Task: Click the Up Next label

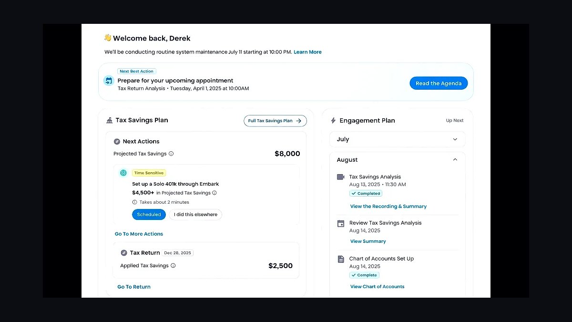Action: pyautogui.click(x=455, y=121)
